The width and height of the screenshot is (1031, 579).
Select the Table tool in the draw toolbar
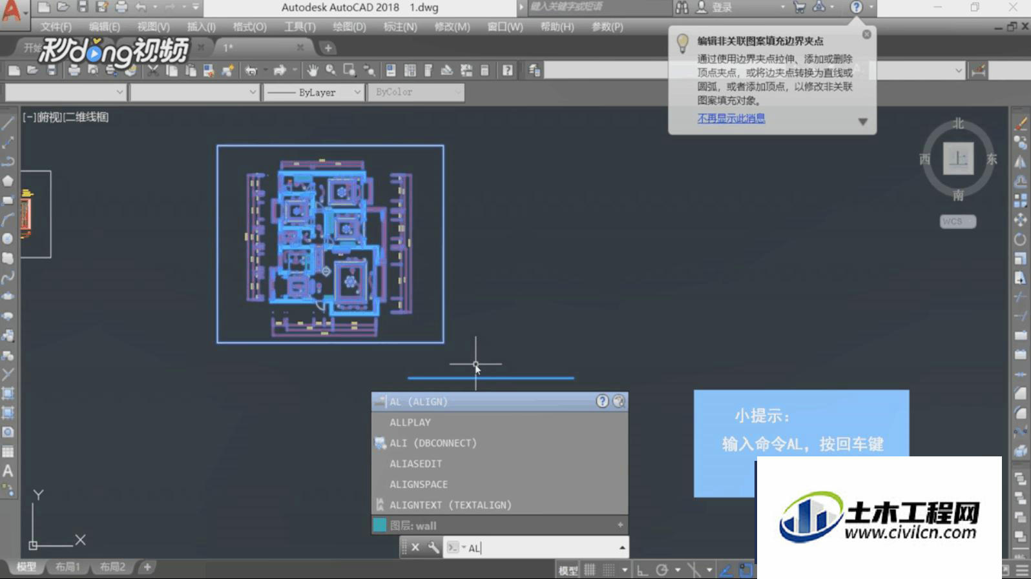(8, 452)
